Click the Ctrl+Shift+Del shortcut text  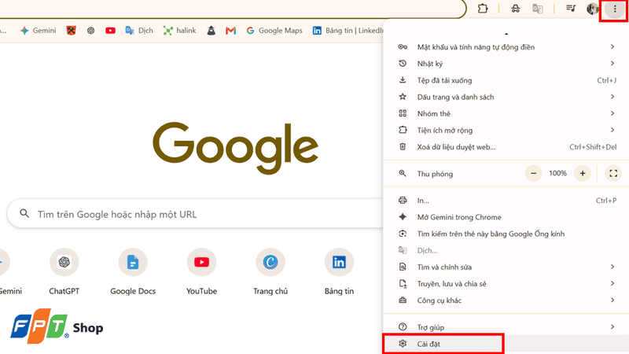coord(593,147)
